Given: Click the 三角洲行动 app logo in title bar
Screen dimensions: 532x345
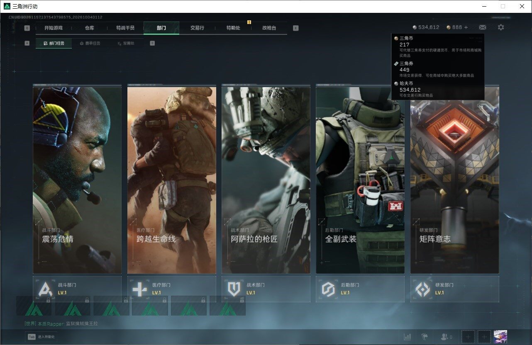Looking at the screenshot, I should tap(7, 6).
